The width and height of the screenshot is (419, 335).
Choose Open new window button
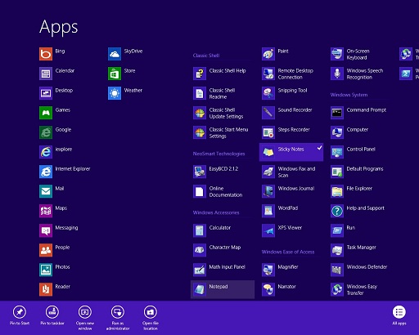click(85, 318)
